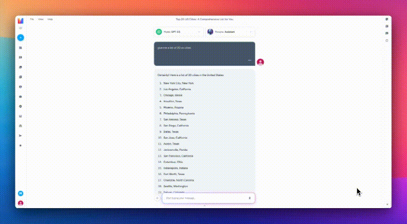Open the copy-pages icon in sidebar
This screenshot has width=407, height=224.
point(21,77)
